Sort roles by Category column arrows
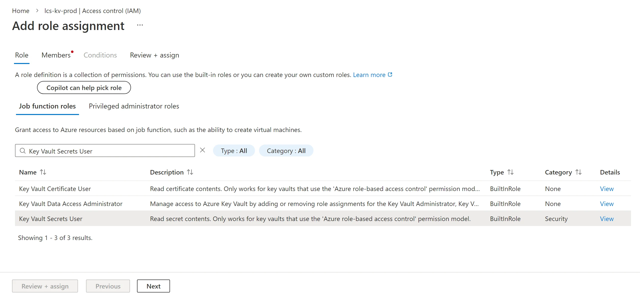Screen dimensions: 640x300 [x=578, y=172]
